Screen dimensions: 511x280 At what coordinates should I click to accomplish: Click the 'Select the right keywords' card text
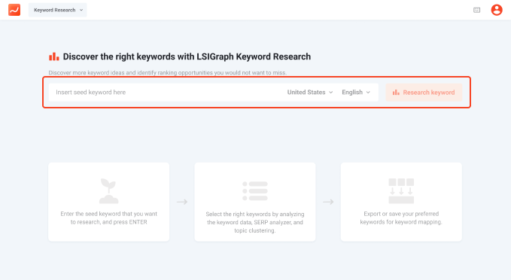click(255, 222)
